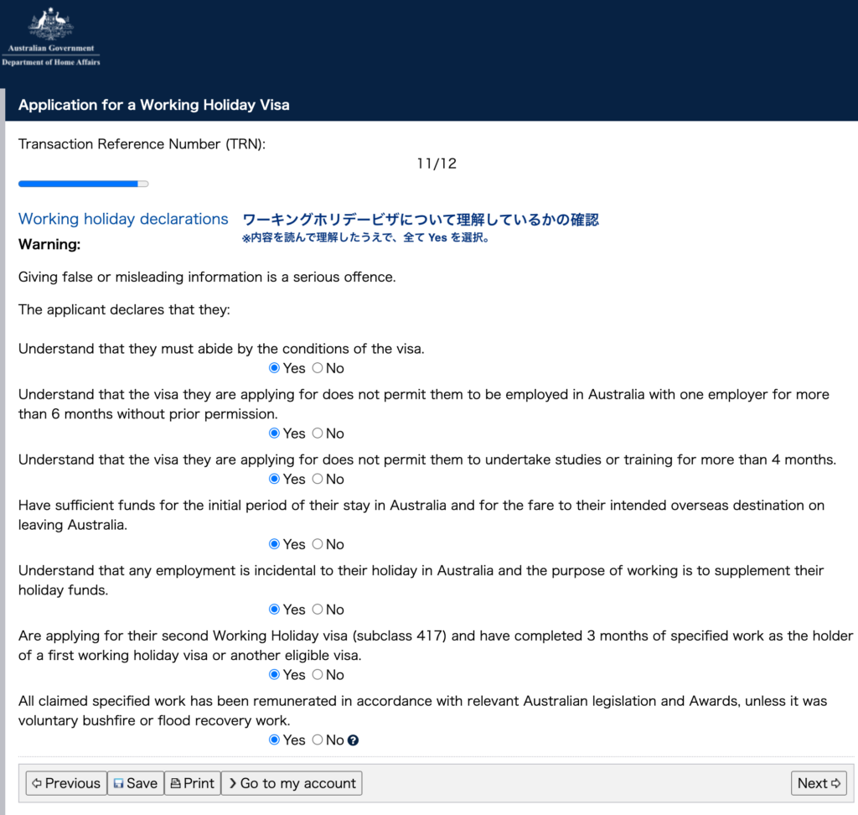The height and width of the screenshot is (815, 858).
Task: Print the application page
Action: tap(193, 783)
